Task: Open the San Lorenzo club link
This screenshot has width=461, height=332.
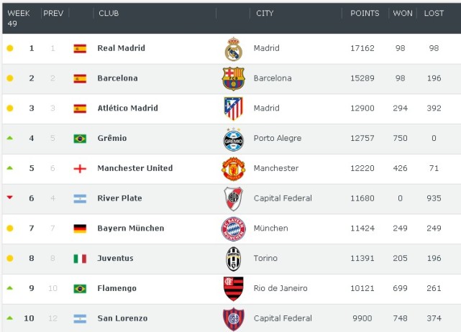Action: [x=122, y=318]
